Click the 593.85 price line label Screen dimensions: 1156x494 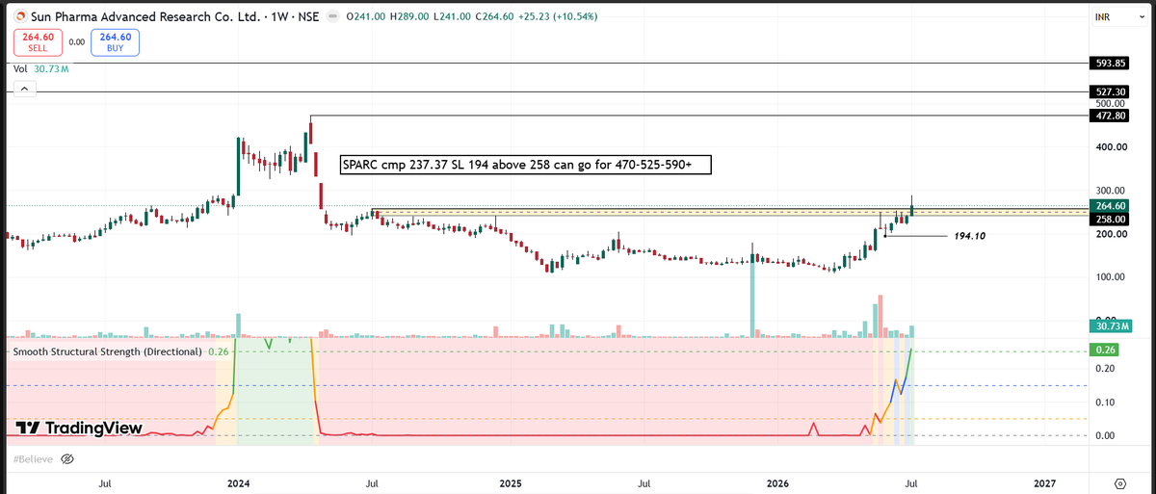(x=1111, y=64)
